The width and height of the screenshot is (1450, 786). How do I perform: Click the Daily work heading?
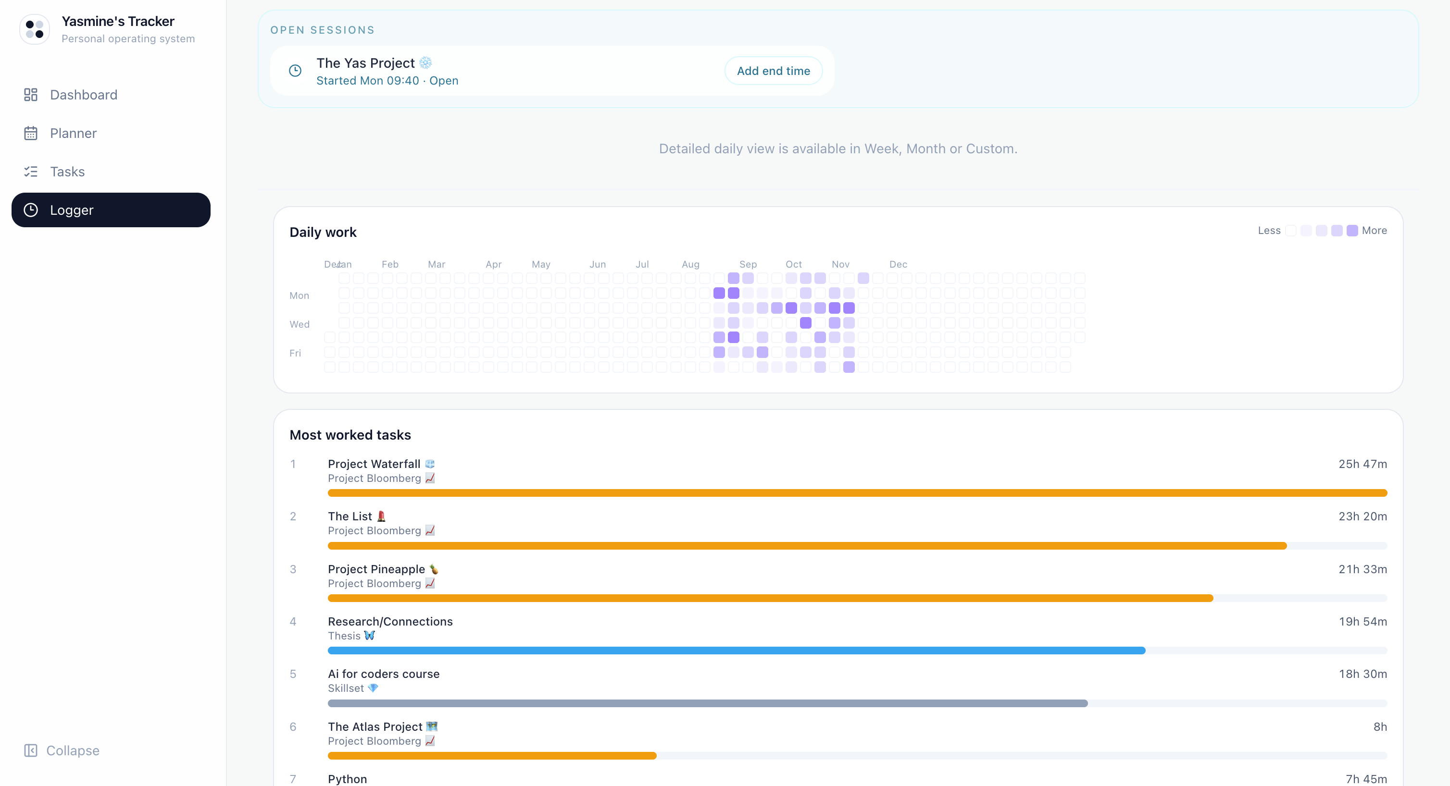pos(323,232)
